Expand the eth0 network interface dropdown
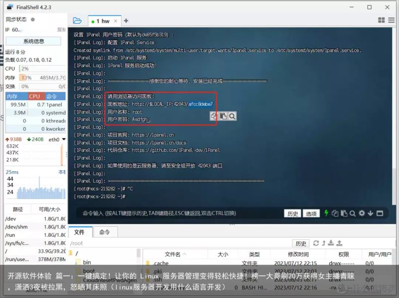Image resolution: width=399 pixels, height=298 pixels. pyautogui.click(x=64, y=139)
